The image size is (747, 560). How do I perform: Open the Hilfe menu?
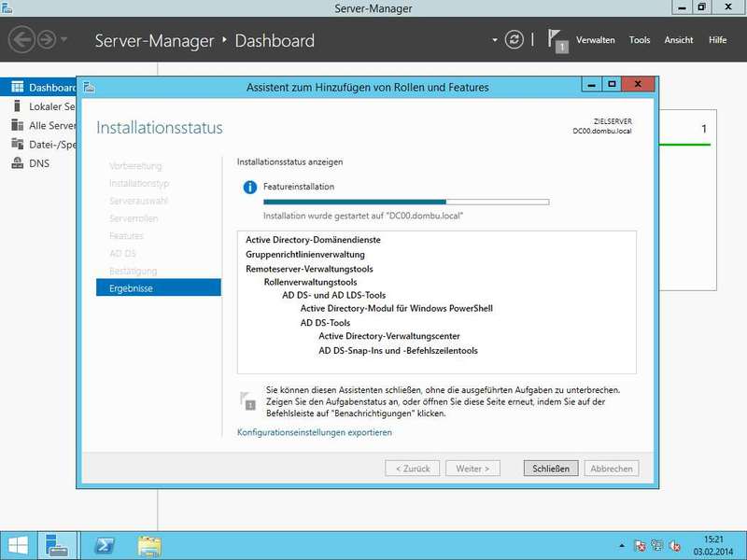point(717,40)
